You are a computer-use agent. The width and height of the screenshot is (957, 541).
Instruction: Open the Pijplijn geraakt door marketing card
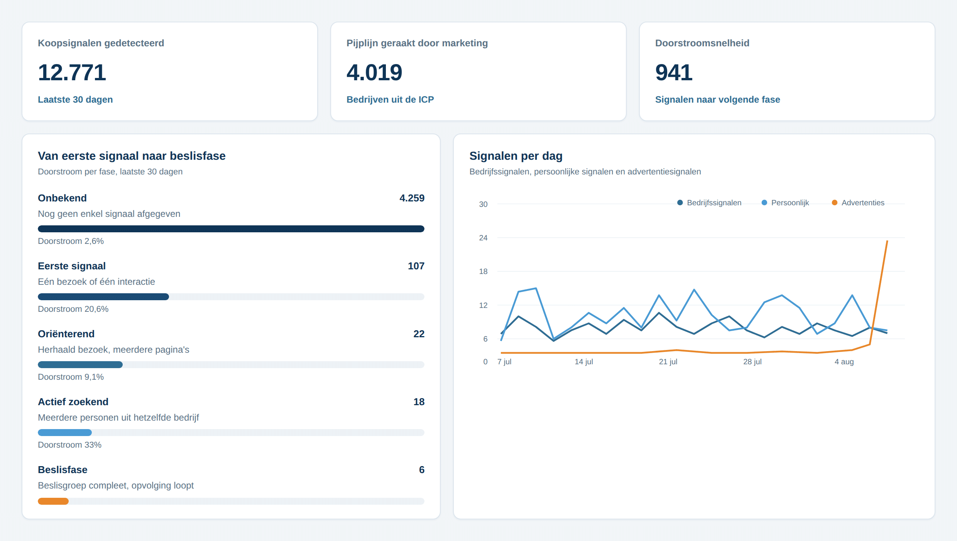pyautogui.click(x=478, y=71)
